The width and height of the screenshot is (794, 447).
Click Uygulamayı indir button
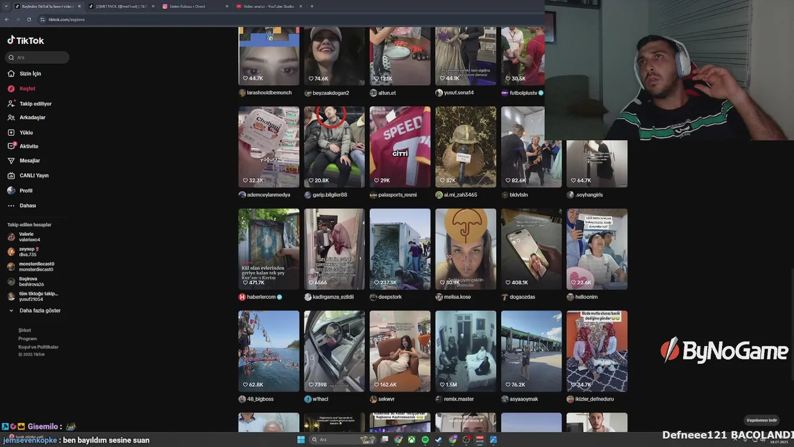coord(762,420)
